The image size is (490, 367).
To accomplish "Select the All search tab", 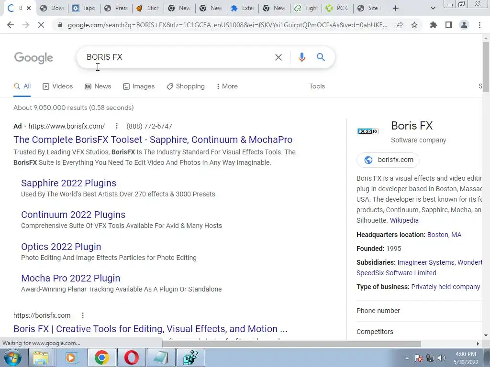I will [x=22, y=86].
